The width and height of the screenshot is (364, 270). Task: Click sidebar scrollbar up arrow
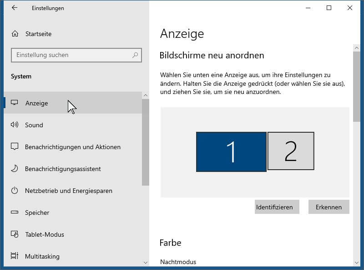click(x=146, y=95)
